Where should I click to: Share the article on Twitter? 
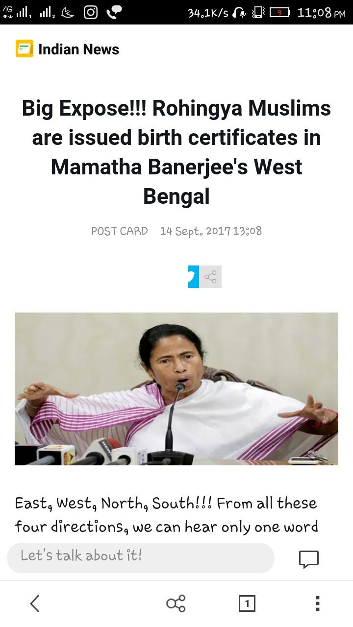click(194, 277)
